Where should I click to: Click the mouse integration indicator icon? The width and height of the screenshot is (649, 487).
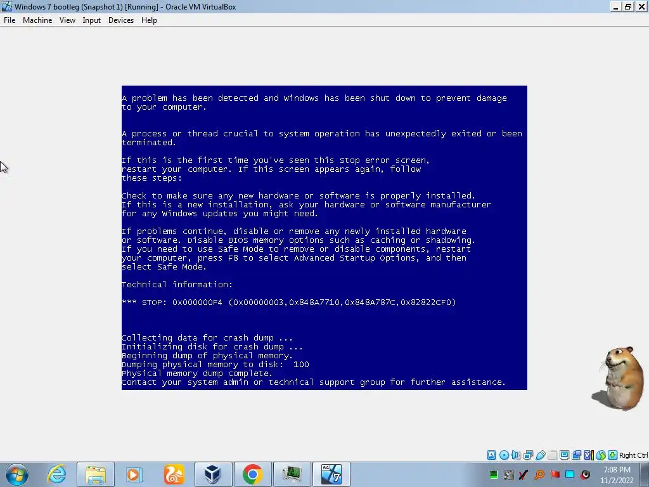(601, 455)
